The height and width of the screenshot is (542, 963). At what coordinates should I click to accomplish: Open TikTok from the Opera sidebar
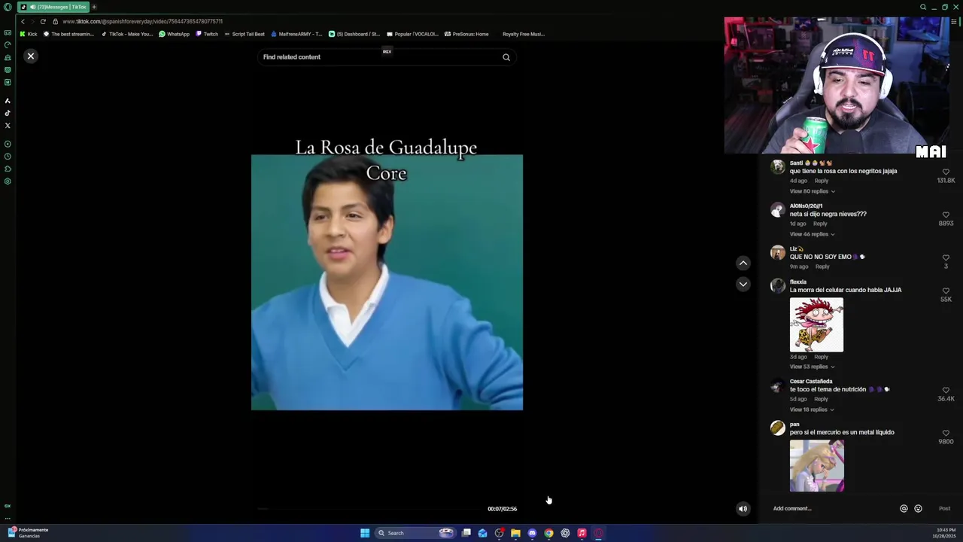coord(8,113)
